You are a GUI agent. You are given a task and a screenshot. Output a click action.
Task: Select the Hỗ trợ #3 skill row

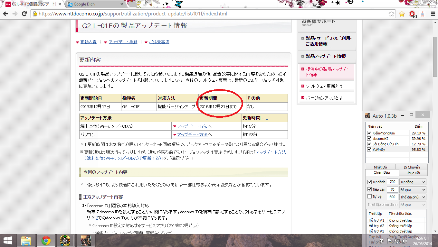tap(396, 231)
